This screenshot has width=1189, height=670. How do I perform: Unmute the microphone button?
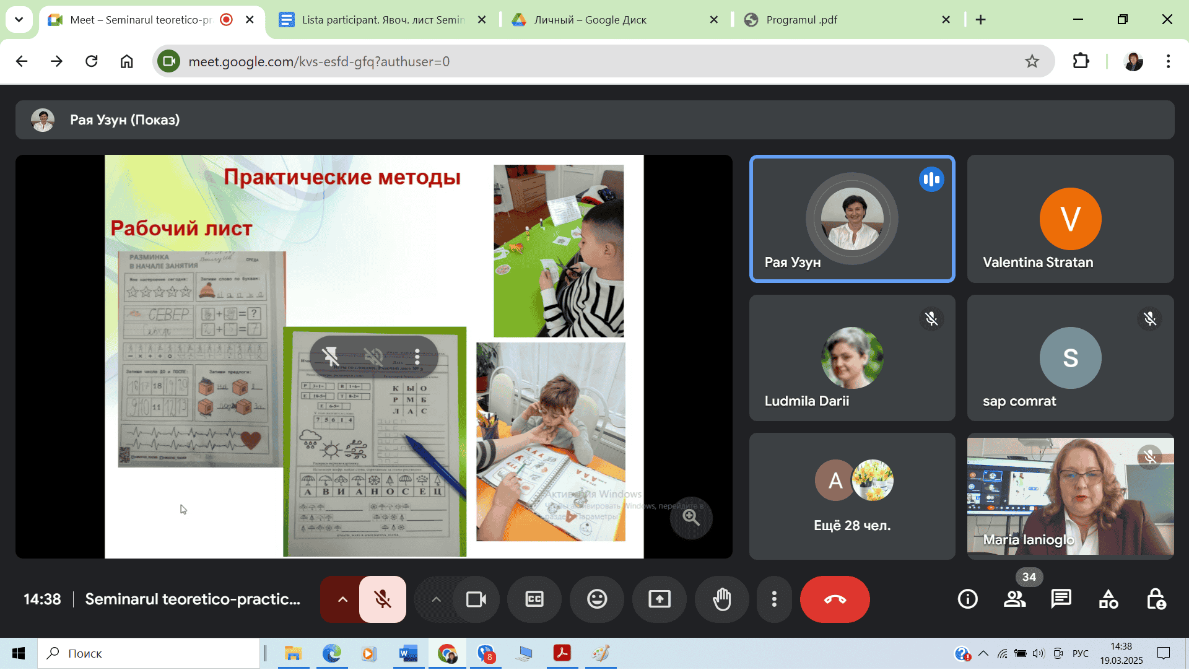point(383,599)
